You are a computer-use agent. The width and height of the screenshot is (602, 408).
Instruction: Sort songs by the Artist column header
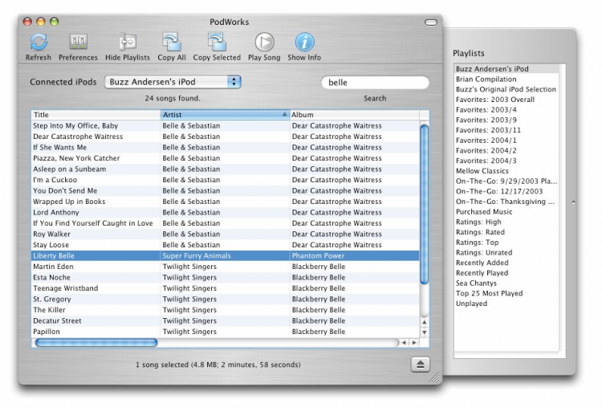click(x=223, y=115)
